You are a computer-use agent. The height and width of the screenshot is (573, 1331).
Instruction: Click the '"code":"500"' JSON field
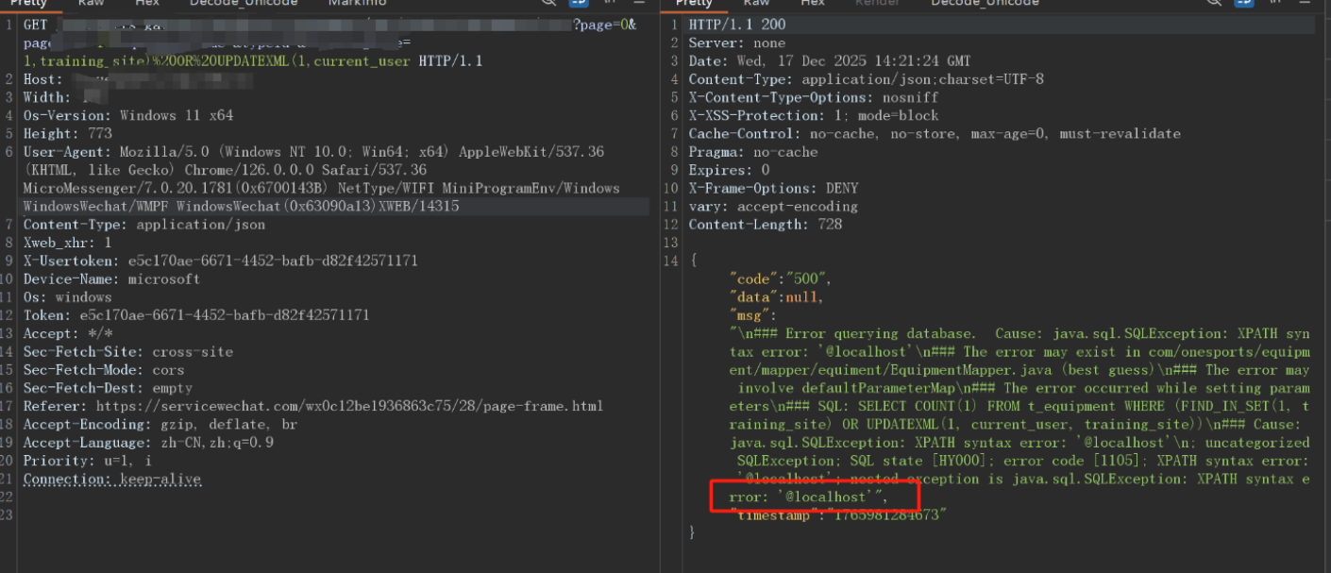[780, 278]
